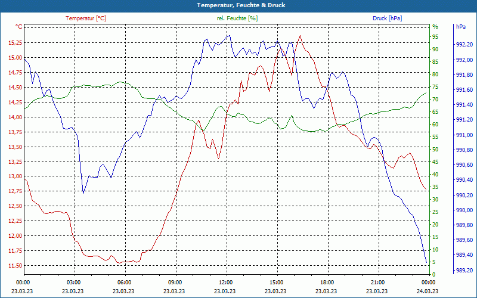Click the 95 humidity axis value
The height and width of the screenshot is (298, 477).
pyautogui.click(x=435, y=37)
